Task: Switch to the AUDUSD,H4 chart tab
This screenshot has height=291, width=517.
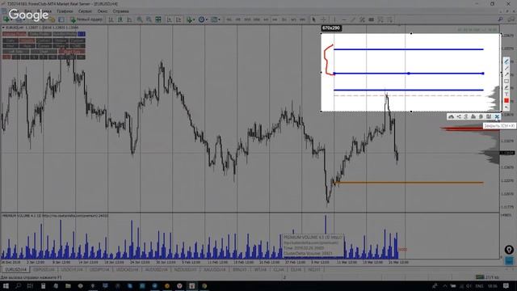Action: pyautogui.click(x=156, y=269)
